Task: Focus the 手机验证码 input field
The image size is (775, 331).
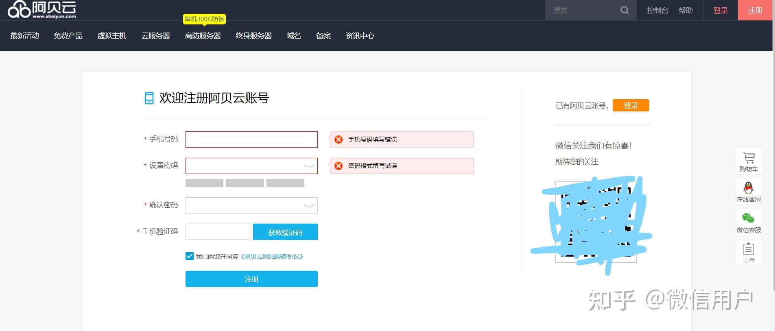Action: 218,232
